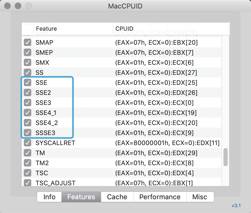Uncheck the SMEP checkbox
This screenshot has width=251, height=213.
(28, 53)
